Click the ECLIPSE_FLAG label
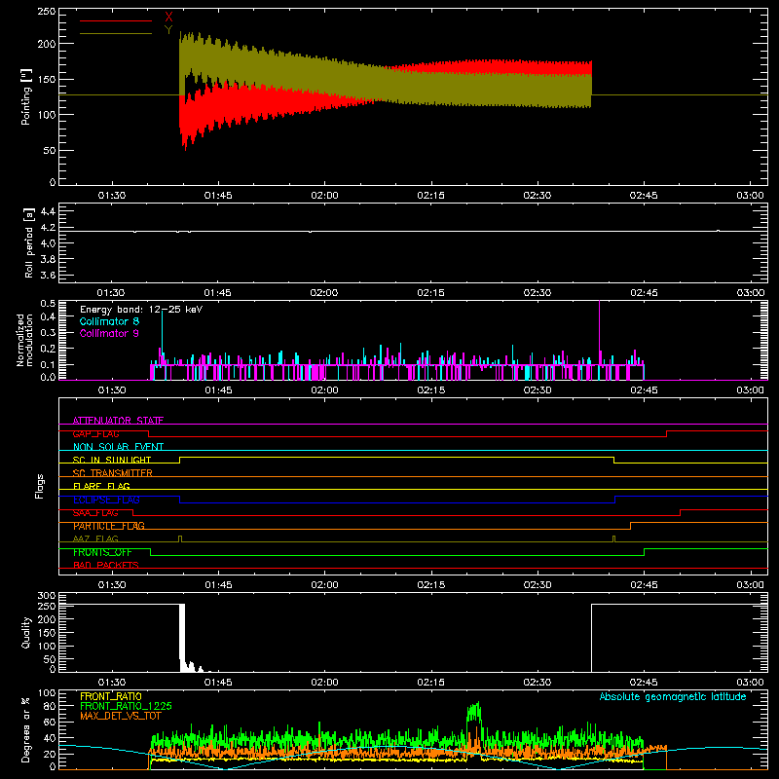Image resolution: width=779 pixels, height=779 pixels. pyautogui.click(x=106, y=500)
